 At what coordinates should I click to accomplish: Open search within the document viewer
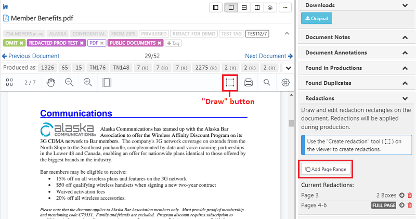pos(267,82)
